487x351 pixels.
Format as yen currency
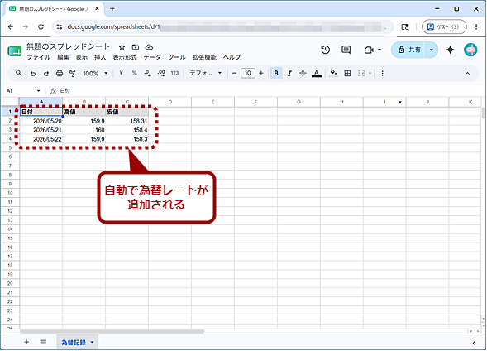click(x=121, y=73)
